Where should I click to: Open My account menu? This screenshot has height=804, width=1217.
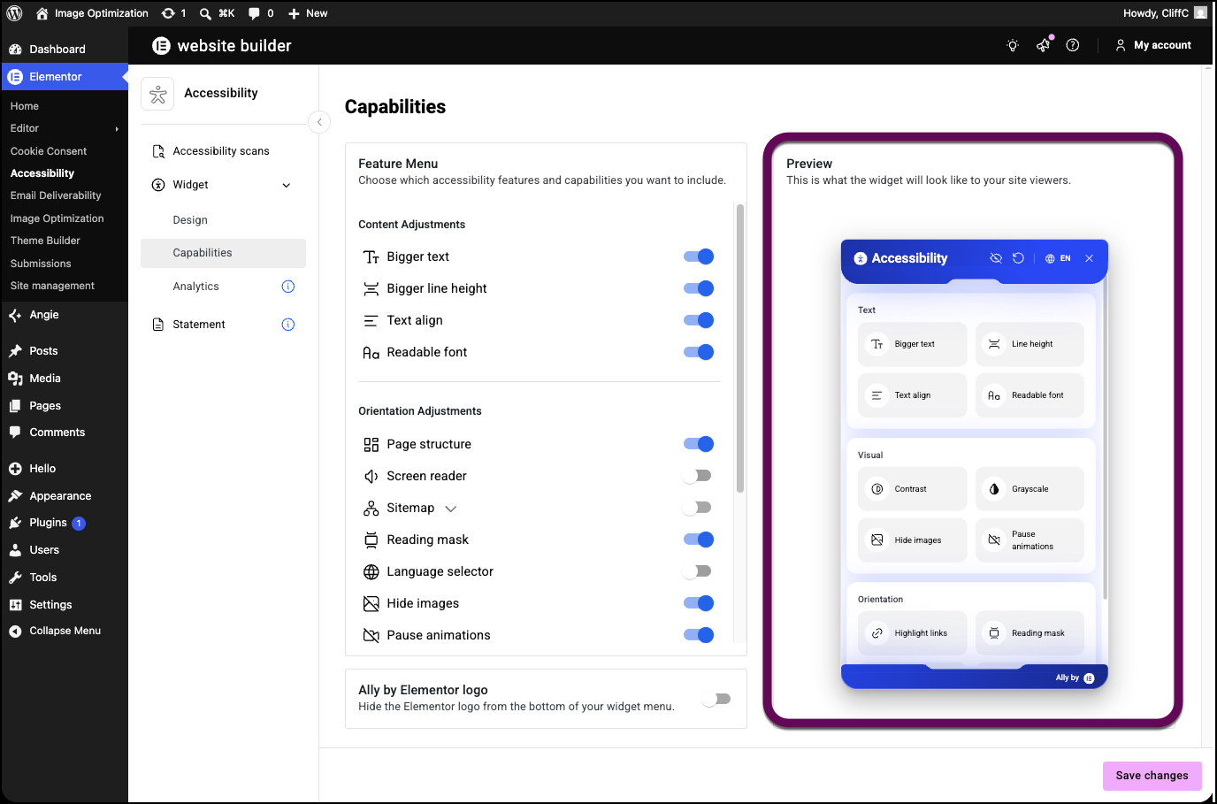(x=1153, y=45)
